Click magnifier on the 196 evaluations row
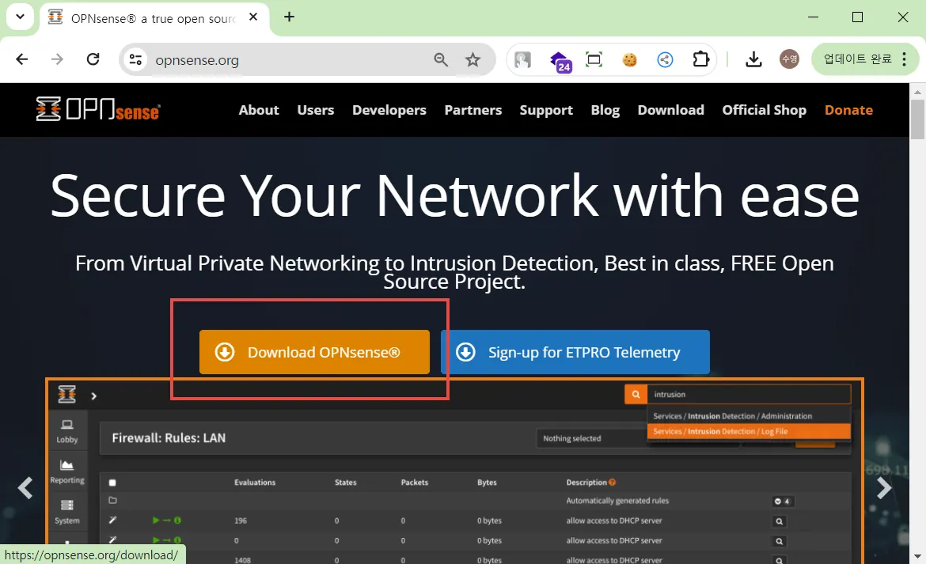 coord(780,521)
